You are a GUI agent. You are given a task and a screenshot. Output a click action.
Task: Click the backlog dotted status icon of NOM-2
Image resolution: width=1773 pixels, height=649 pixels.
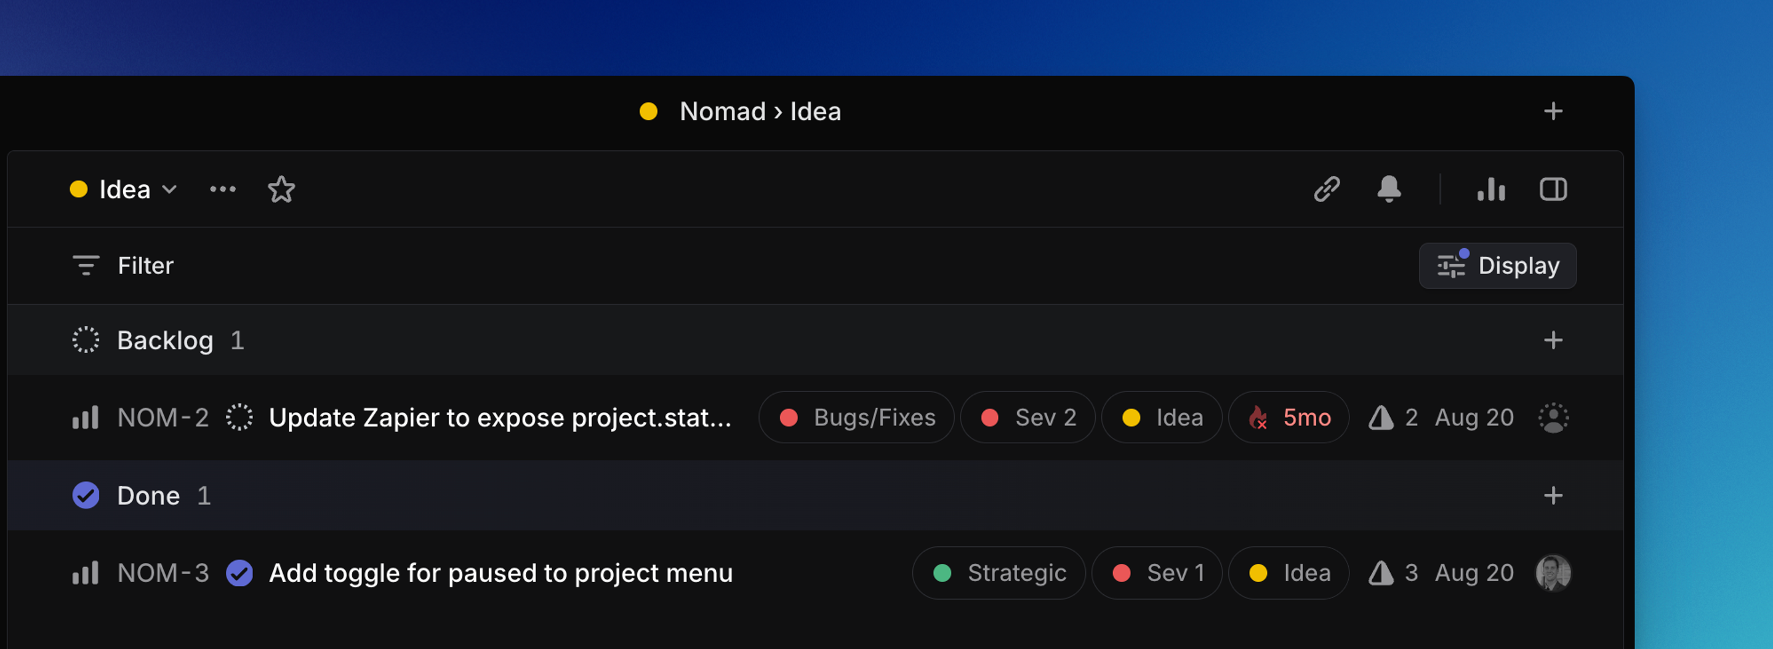239,417
